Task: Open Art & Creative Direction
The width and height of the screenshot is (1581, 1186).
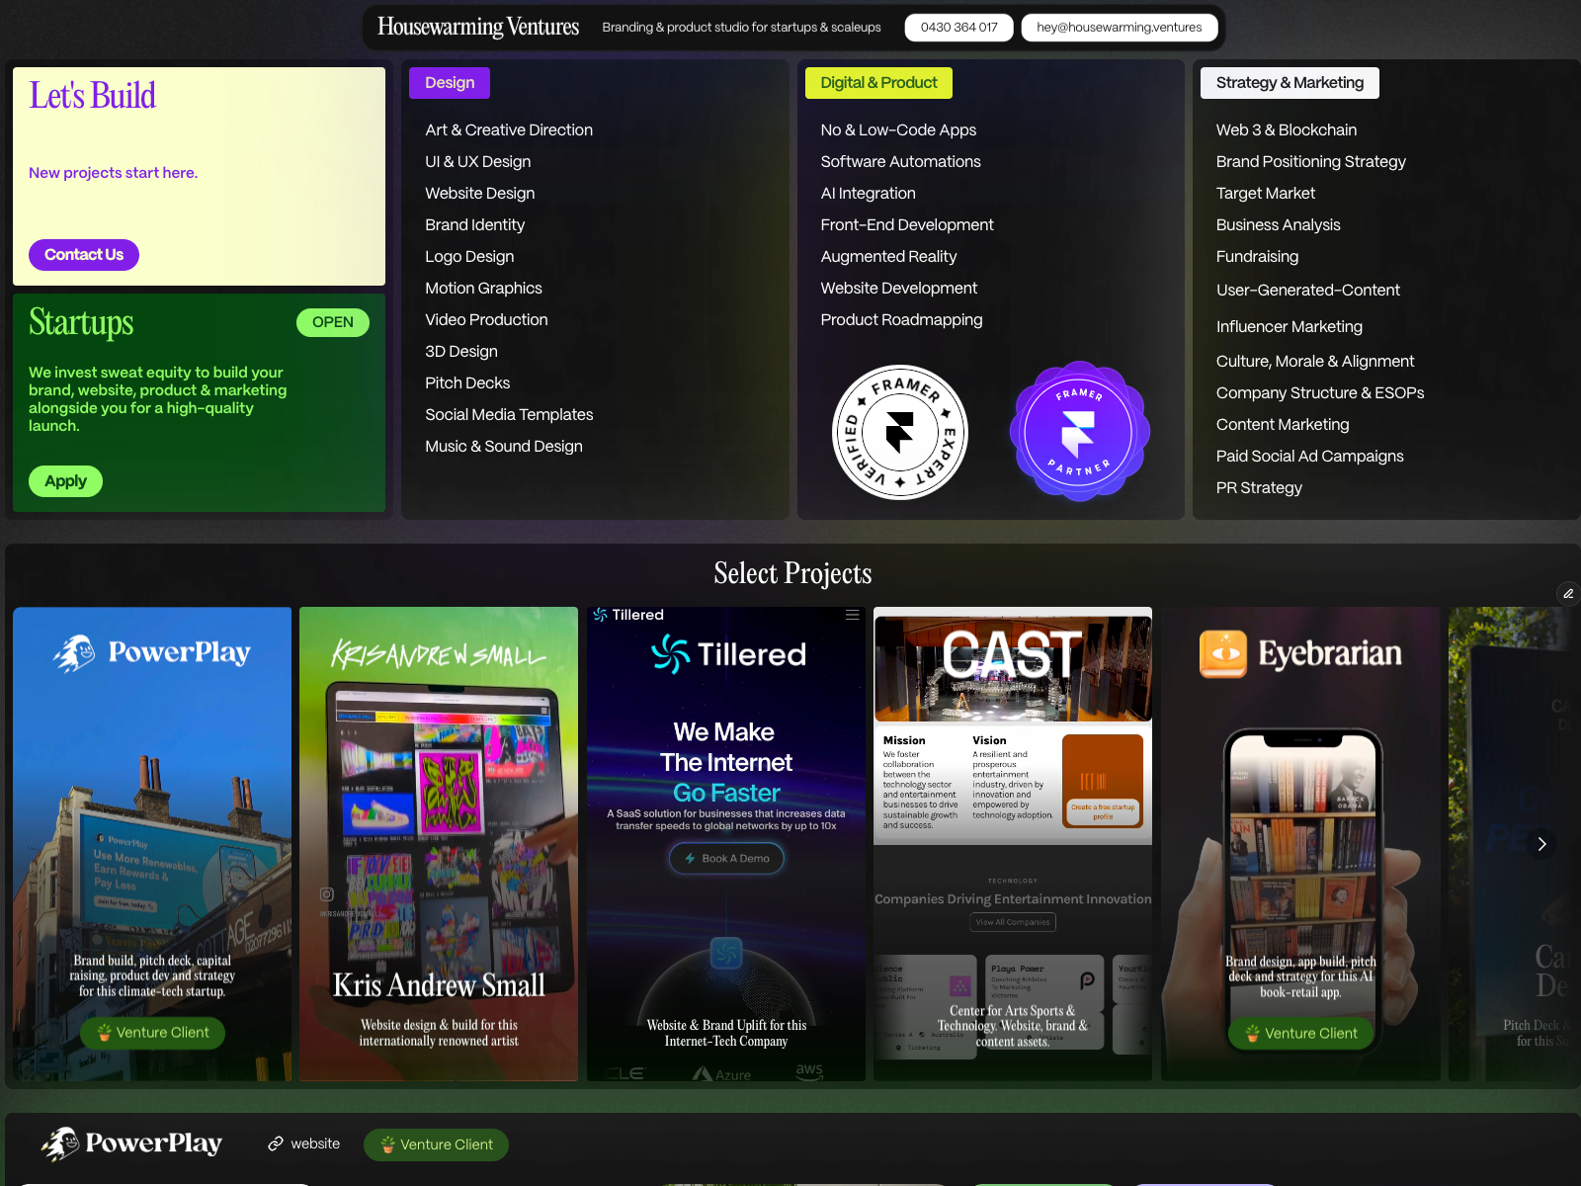Action: (x=509, y=130)
